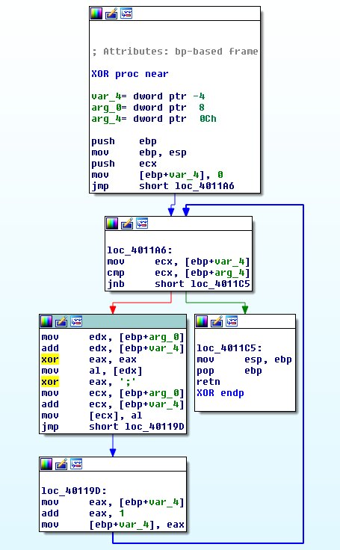This screenshot has height=550, width=340.
Task: Click group icon on loc_4011C5 block
Action: coord(232,321)
